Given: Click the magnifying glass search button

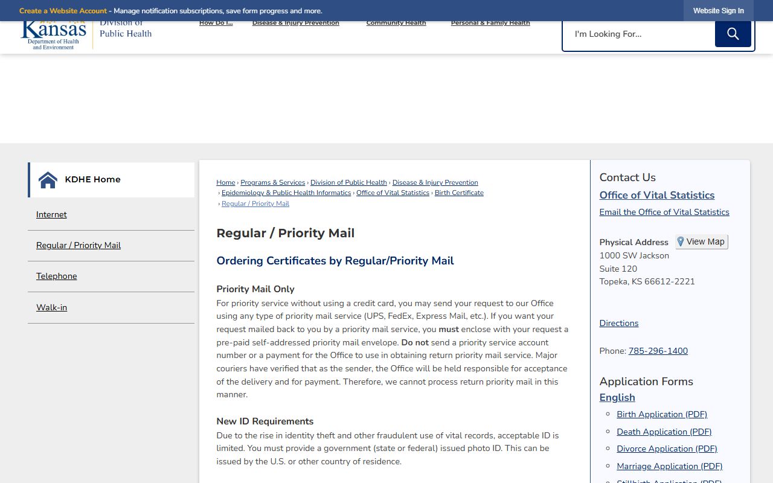Looking at the screenshot, I should (733, 34).
